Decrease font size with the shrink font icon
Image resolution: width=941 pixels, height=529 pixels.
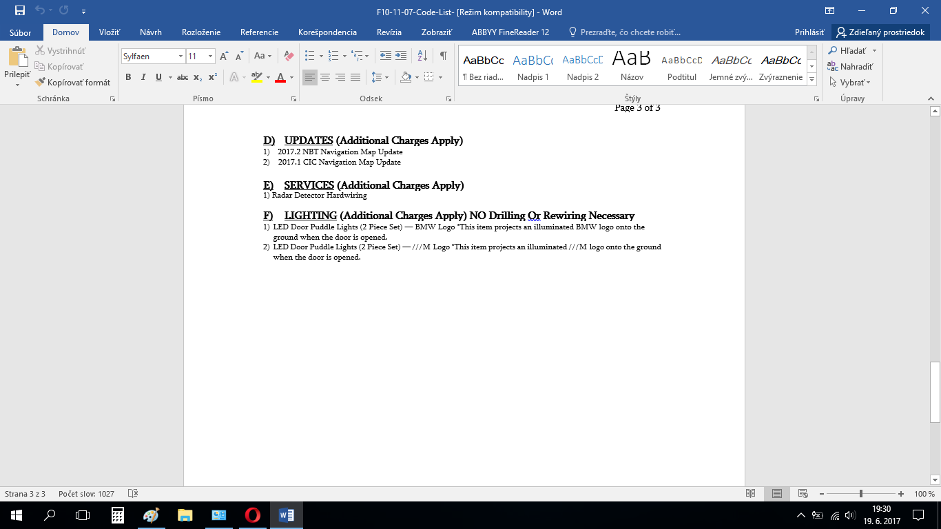tap(239, 56)
